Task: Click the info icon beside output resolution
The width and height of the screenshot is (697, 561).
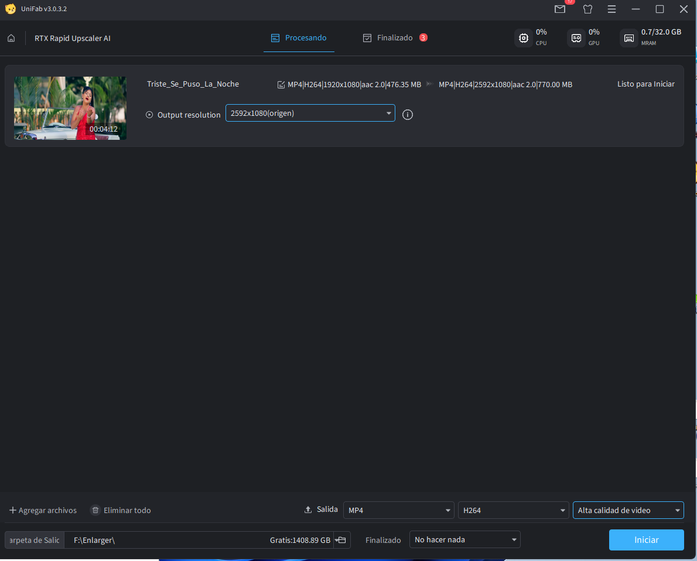Action: point(408,115)
